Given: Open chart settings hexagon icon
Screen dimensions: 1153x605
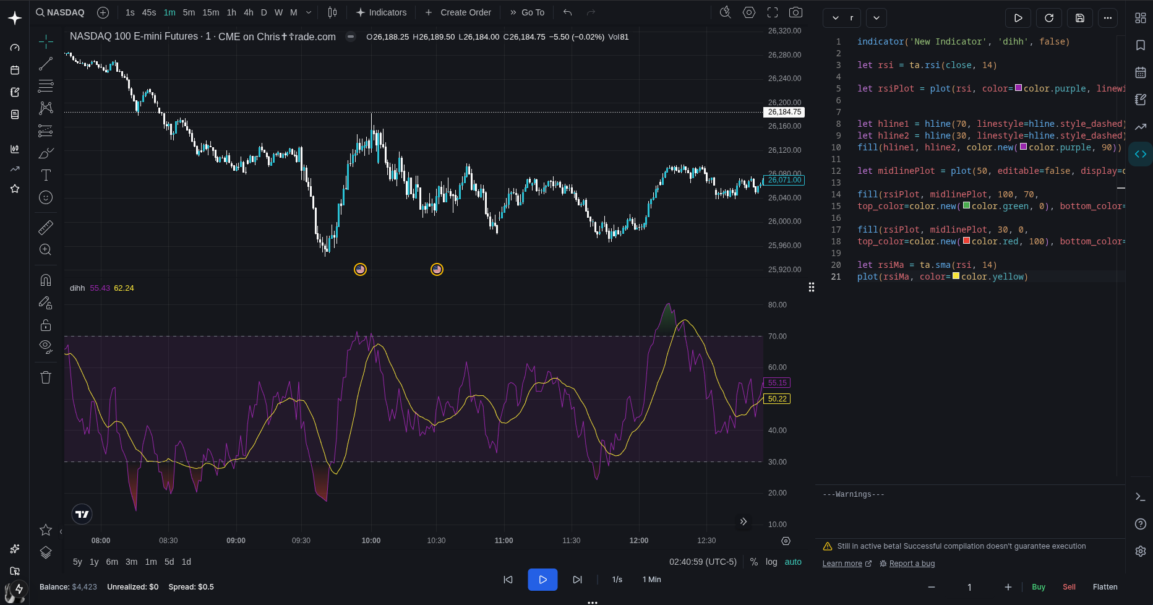Looking at the screenshot, I should 749,12.
